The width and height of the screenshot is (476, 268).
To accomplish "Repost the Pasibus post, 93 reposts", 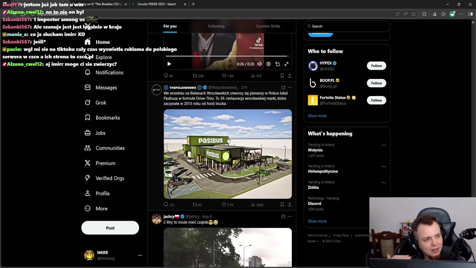I will [x=197, y=205].
